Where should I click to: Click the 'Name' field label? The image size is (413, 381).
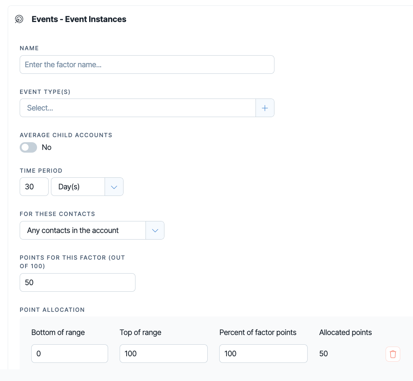pos(29,48)
